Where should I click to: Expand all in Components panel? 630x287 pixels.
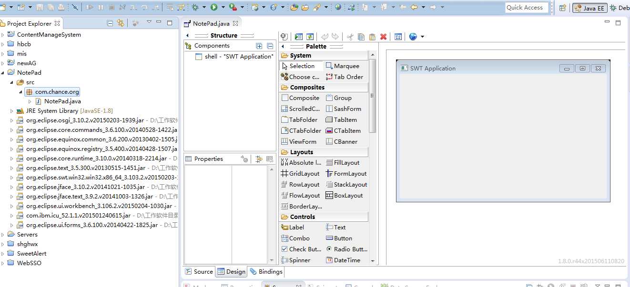pos(259,46)
